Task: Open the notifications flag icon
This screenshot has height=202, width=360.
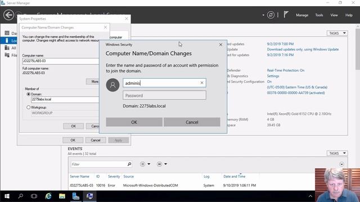Action: pyautogui.click(x=286, y=15)
